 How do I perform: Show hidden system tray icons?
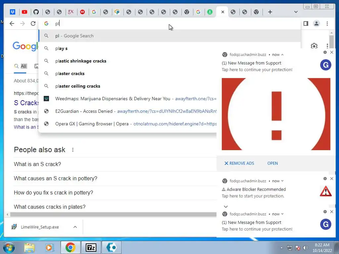281,248
